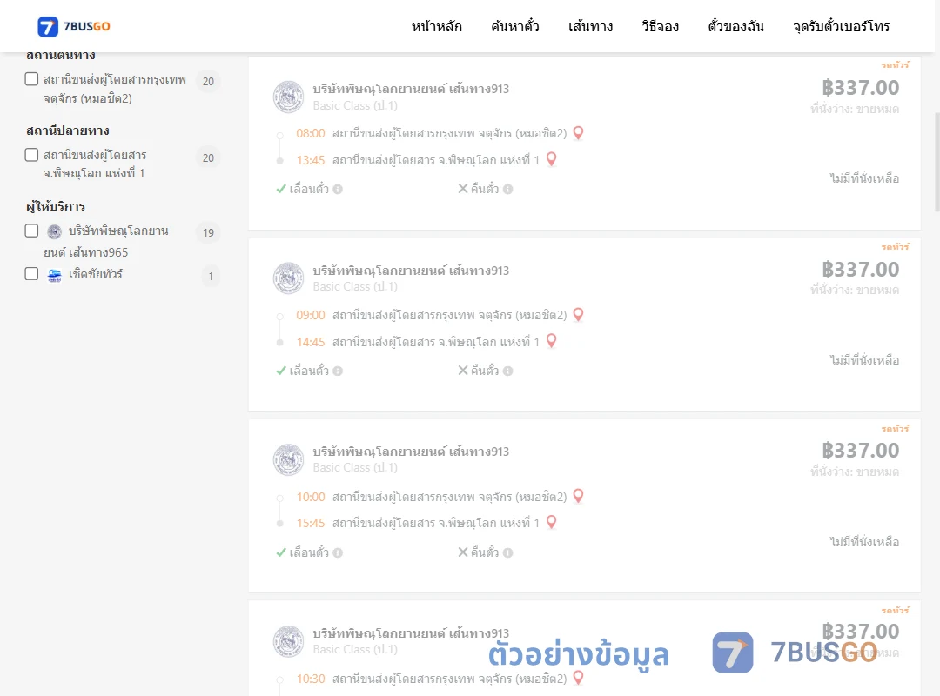This screenshot has width=940, height=696.
Task: Click the 15:45 arrival time
Action: 311,523
